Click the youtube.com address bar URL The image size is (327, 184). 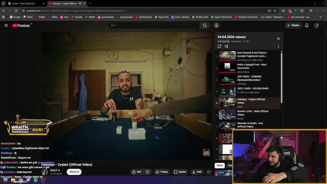pyautogui.click(x=76, y=11)
